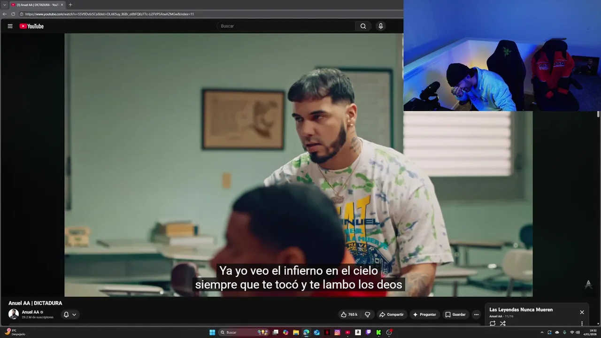601x338 pixels.
Task: Click the video title Anuel AA | DICTADURA
Action: coord(35,303)
